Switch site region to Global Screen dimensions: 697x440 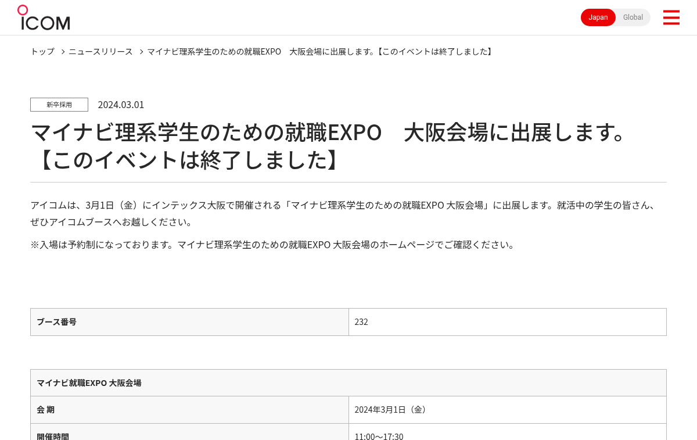click(633, 17)
